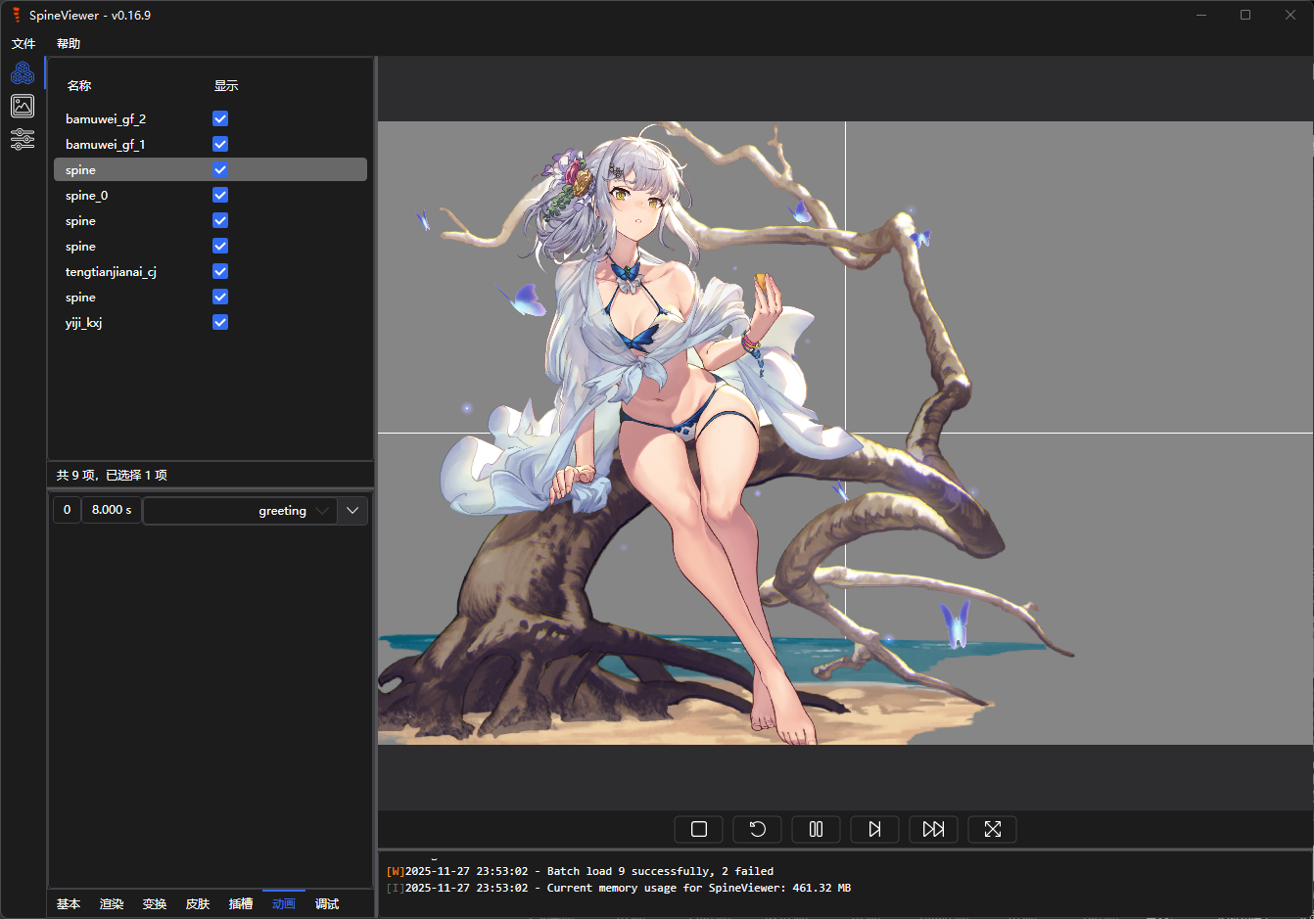Select tengtianjianai_cj in the list

[x=211, y=271]
